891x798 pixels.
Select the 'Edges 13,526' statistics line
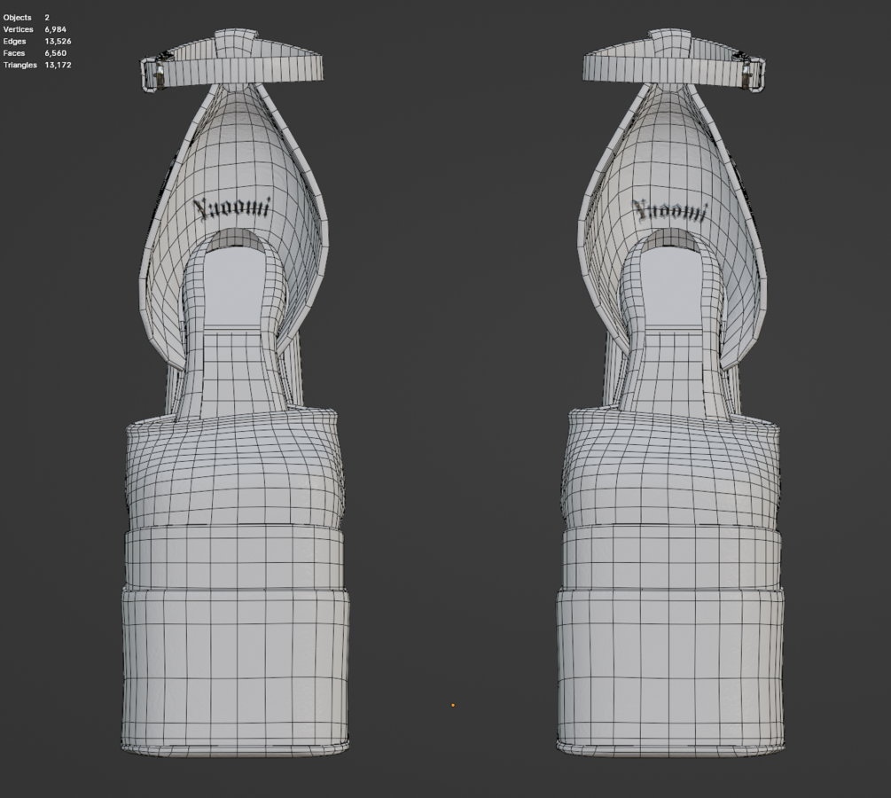37,42
